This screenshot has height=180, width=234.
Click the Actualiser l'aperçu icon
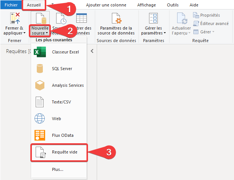182,18
